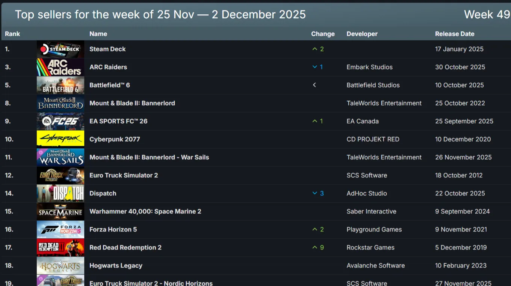Select the 10 December 2020 release date
This screenshot has width=511, height=286.
click(x=463, y=139)
